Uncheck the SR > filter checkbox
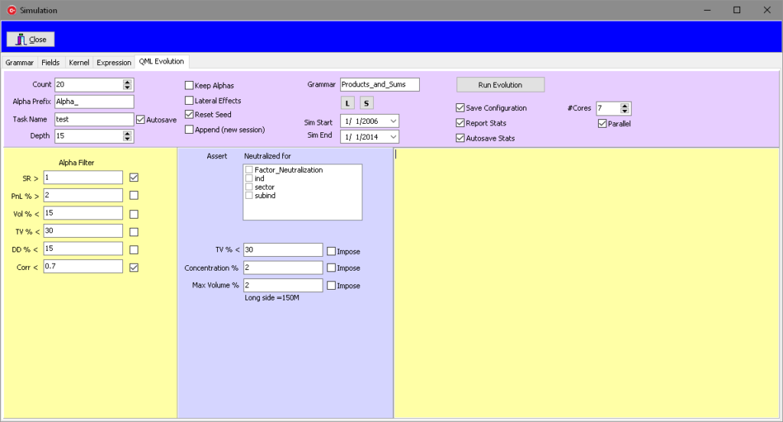The height and width of the screenshot is (422, 783). coord(134,177)
